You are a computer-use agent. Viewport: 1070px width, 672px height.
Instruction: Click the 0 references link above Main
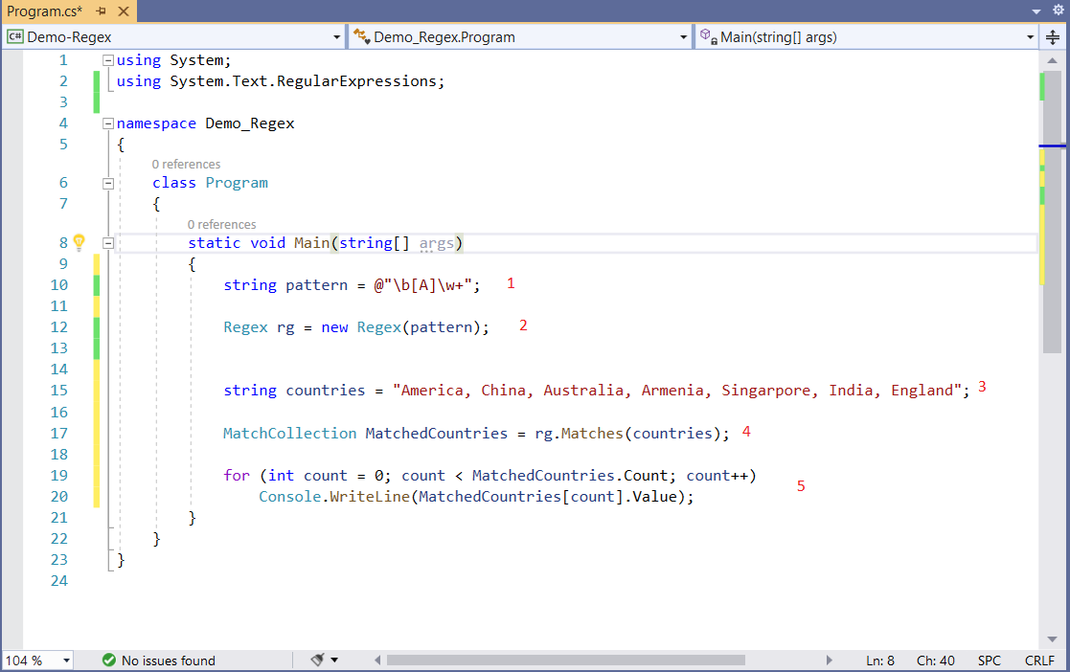[x=221, y=223]
